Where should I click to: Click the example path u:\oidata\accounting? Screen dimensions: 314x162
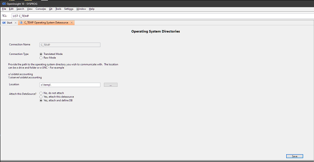20,74
